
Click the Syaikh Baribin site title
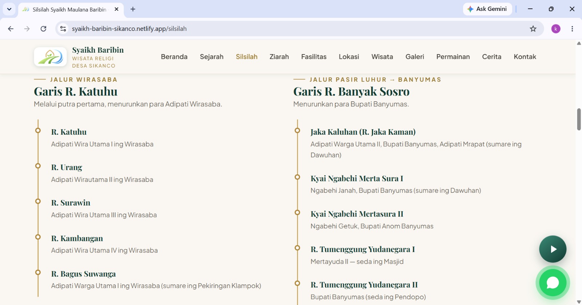click(x=98, y=50)
